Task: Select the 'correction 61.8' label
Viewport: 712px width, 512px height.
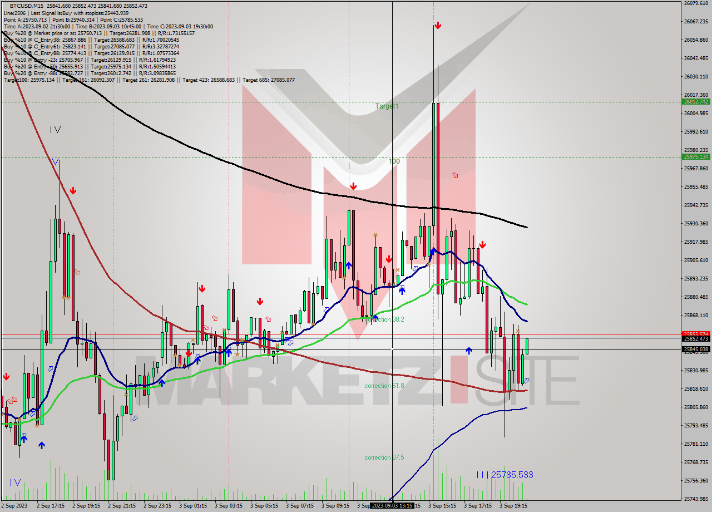Action: pyautogui.click(x=384, y=386)
